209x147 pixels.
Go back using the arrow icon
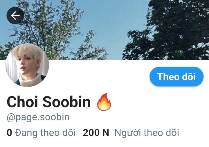click(15, 15)
